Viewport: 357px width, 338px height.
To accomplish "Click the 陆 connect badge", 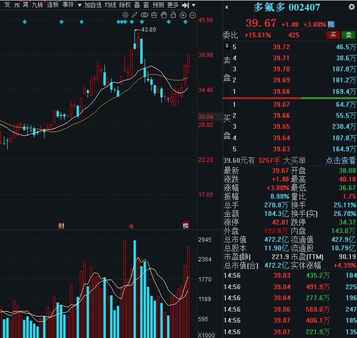I will coord(331,24).
